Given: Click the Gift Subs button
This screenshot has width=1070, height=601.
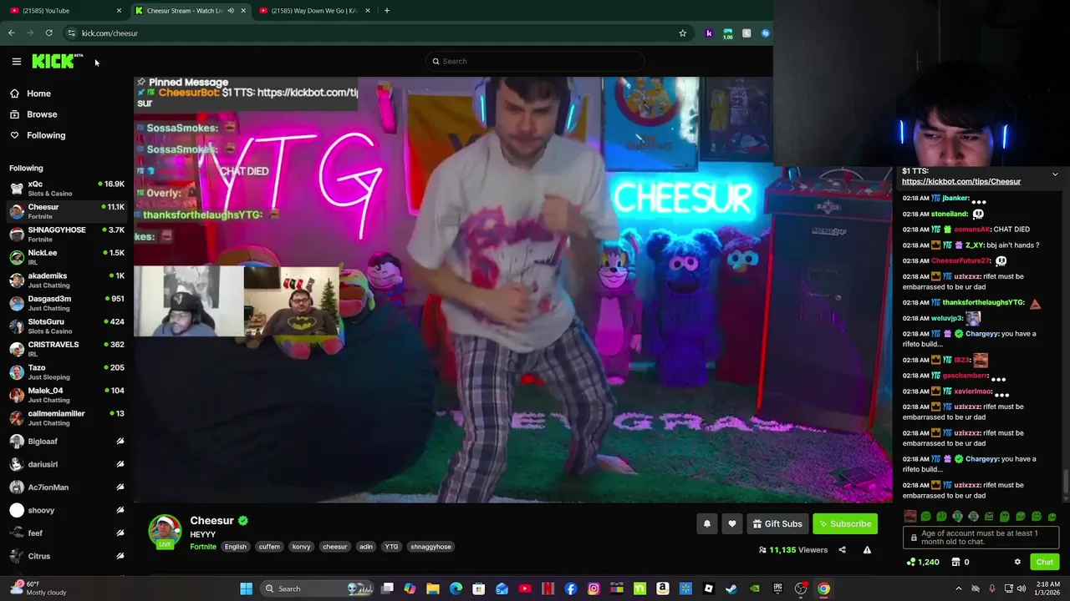Looking at the screenshot, I should 777,523.
